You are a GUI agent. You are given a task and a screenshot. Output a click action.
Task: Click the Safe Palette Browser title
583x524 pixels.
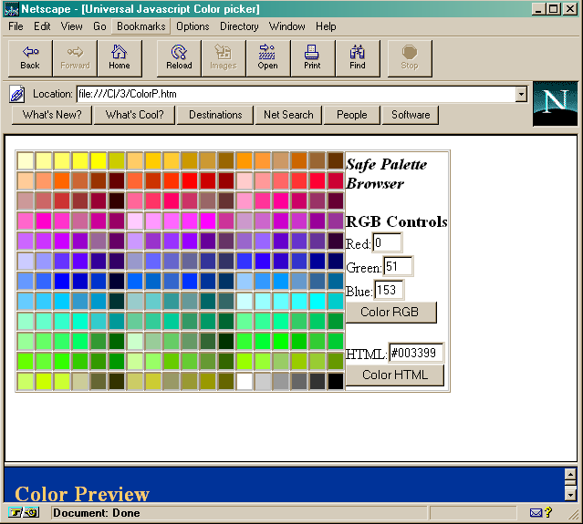click(387, 174)
